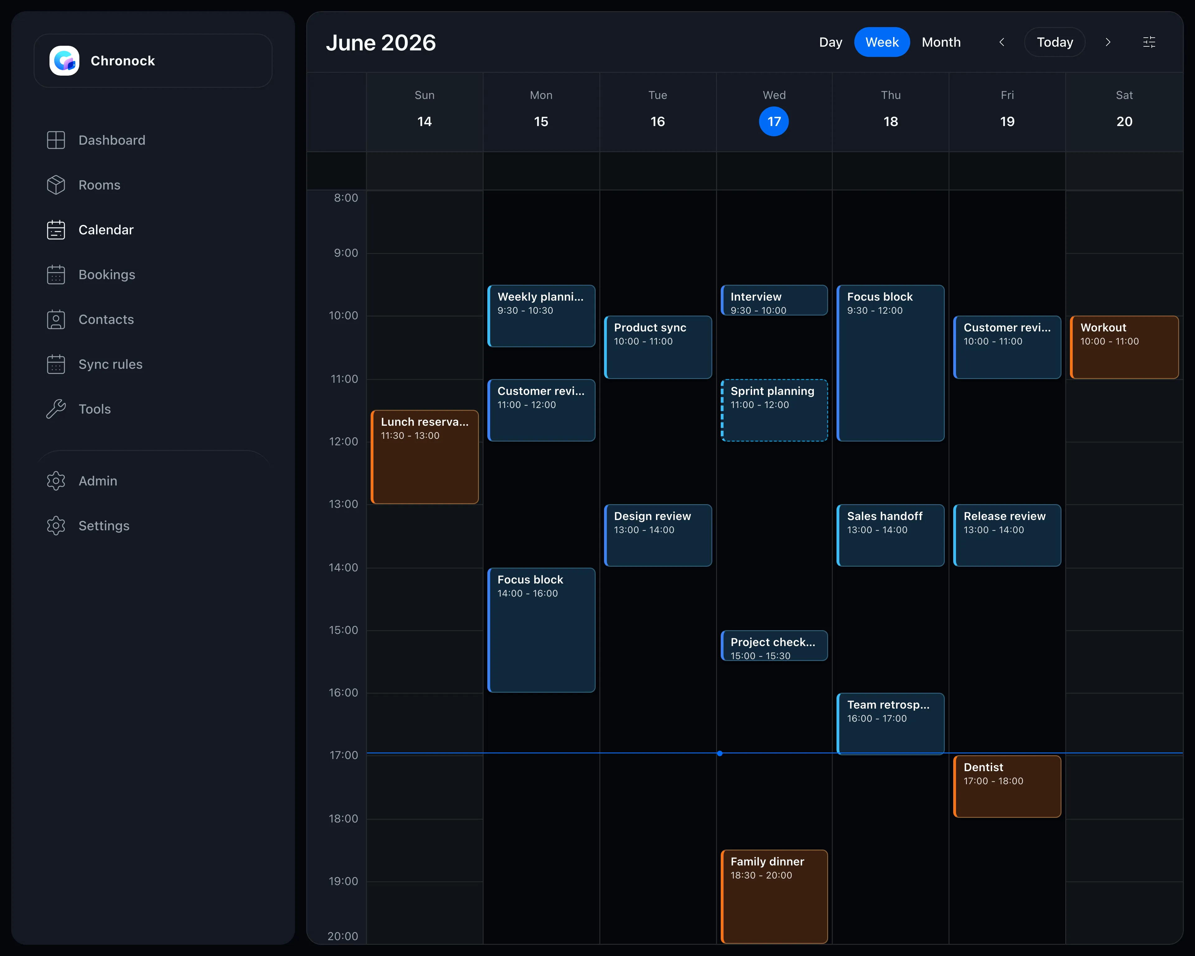
Task: Select Tuesday 16 day header
Action: coord(657,112)
